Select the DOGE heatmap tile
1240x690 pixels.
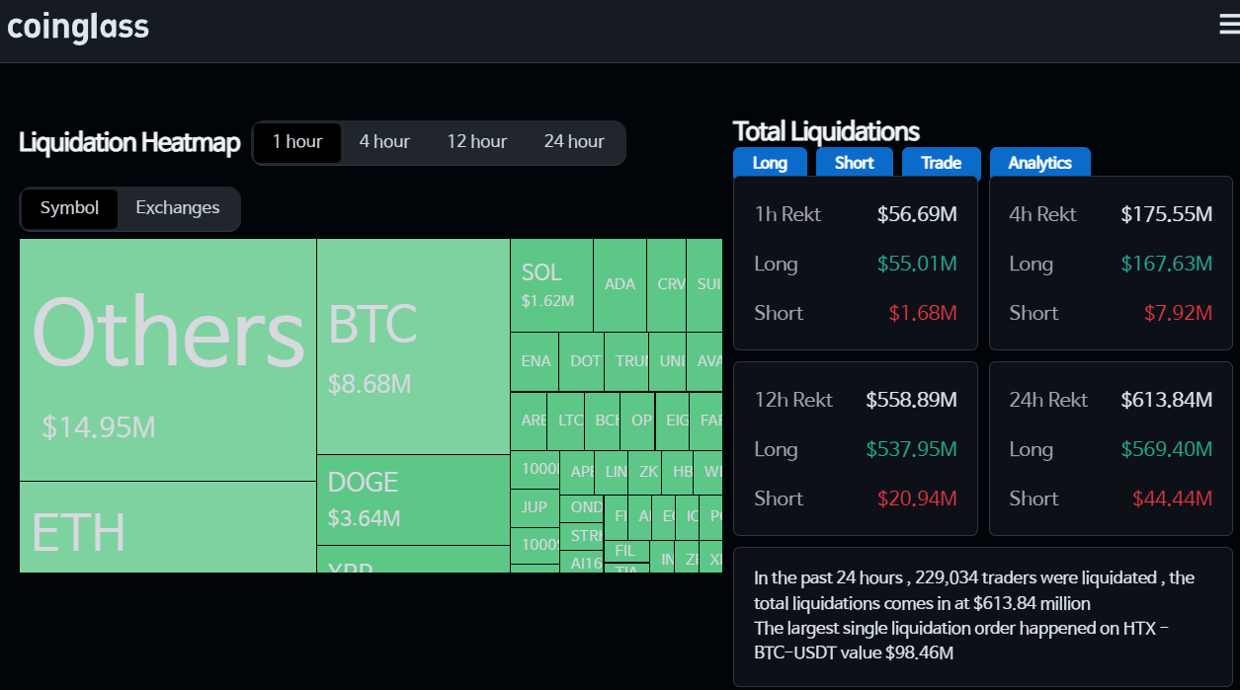pos(413,500)
